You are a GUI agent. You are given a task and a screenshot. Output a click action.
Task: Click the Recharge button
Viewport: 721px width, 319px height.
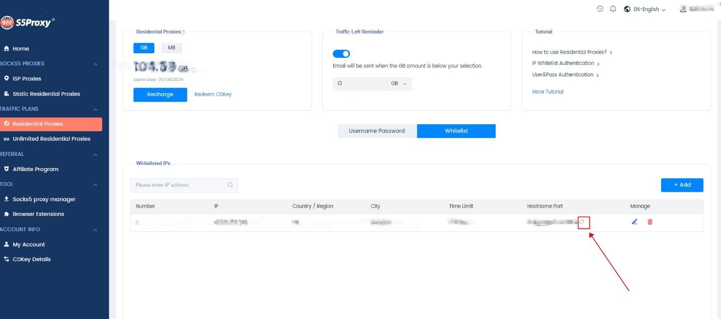[160, 94]
